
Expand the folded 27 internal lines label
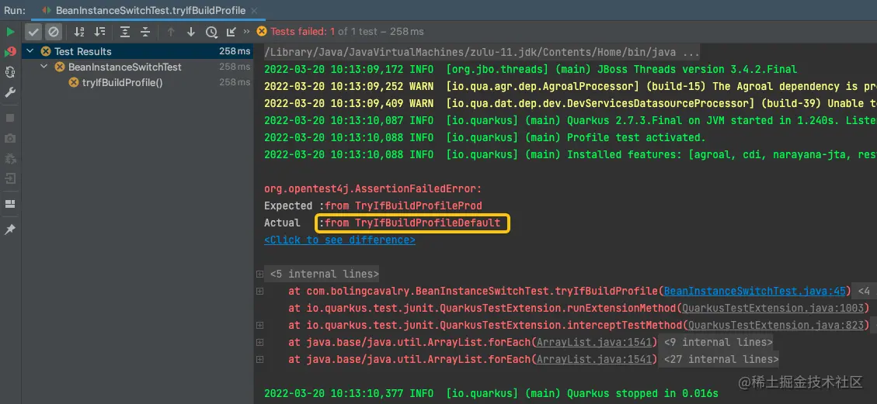coord(721,359)
